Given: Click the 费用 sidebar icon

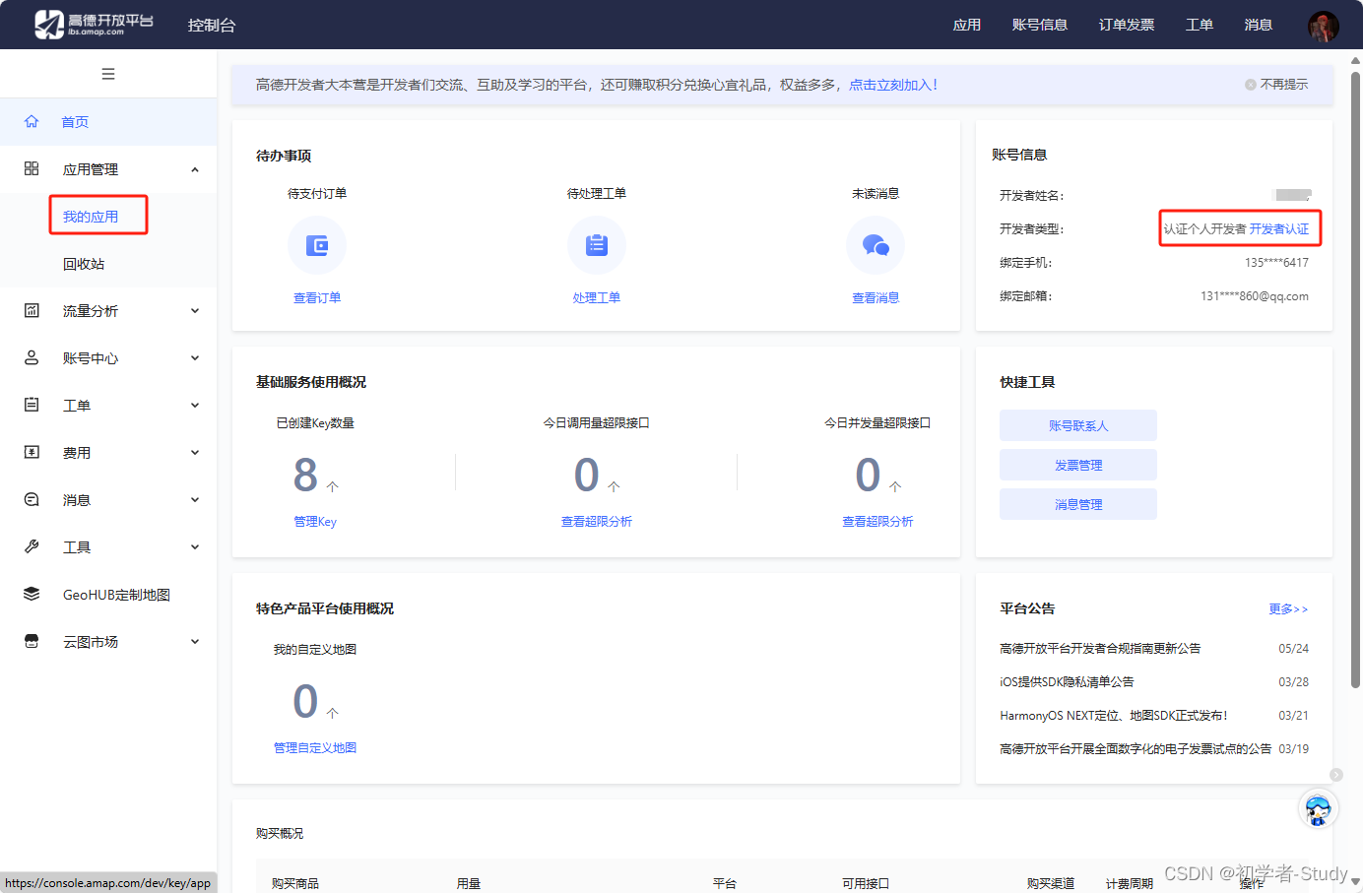Looking at the screenshot, I should coord(32,453).
